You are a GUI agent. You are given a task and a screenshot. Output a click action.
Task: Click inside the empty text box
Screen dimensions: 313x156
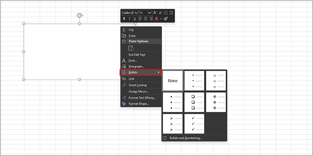tap(72, 52)
